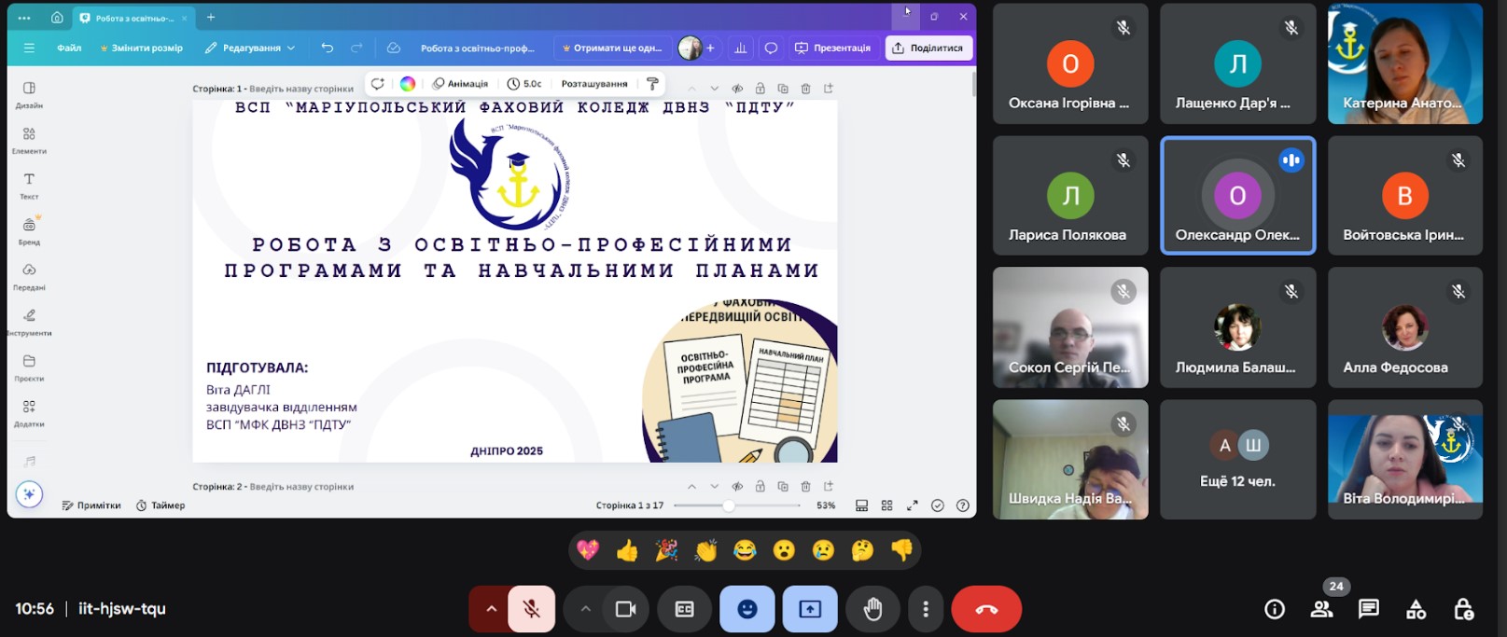Screen dimensions: 1507x637
Task: Open the Canva hamburger main menu
Action: point(29,48)
